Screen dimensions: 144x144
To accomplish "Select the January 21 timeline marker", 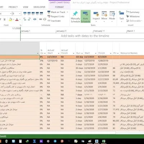I will pos(61,31).
